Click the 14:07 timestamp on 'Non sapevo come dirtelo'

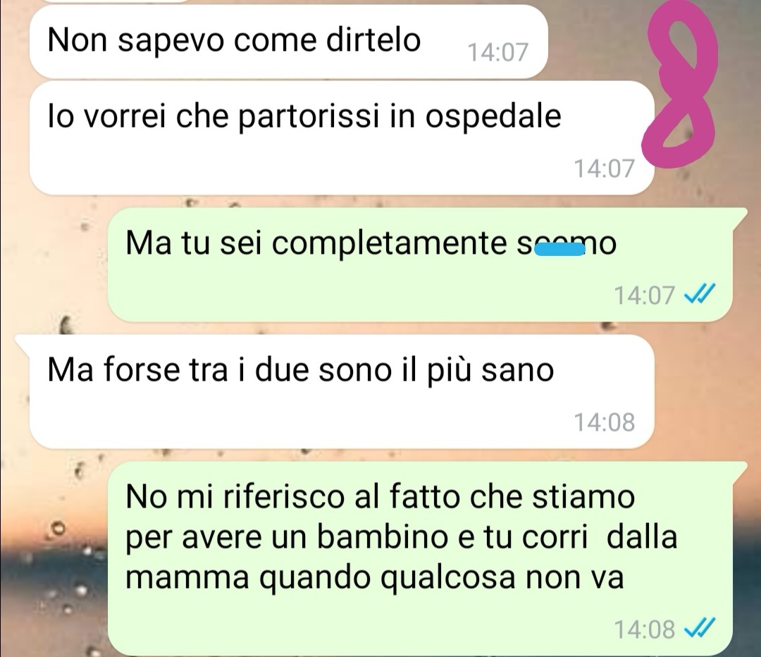[497, 52]
